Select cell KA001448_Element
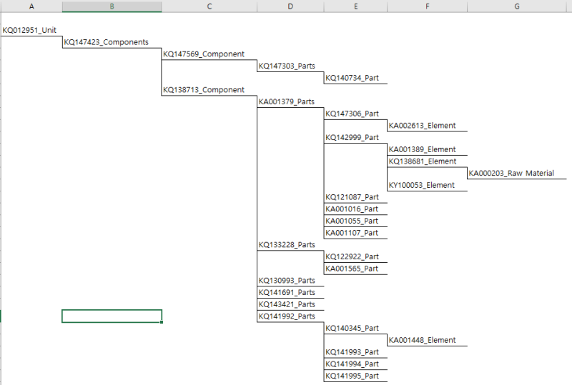The height and width of the screenshot is (385, 572). (x=427, y=340)
